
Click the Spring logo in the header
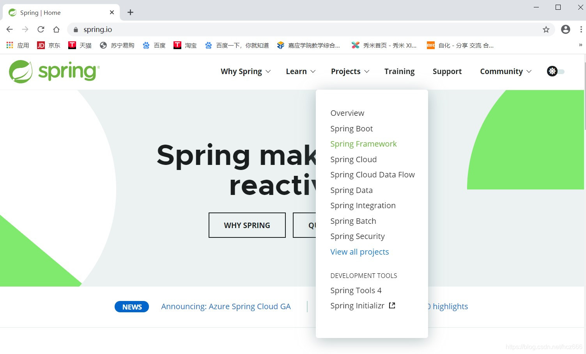54,71
